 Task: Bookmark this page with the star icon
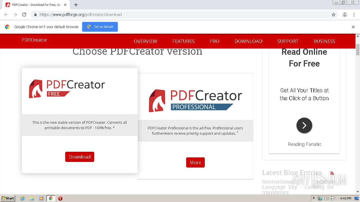(x=334, y=15)
